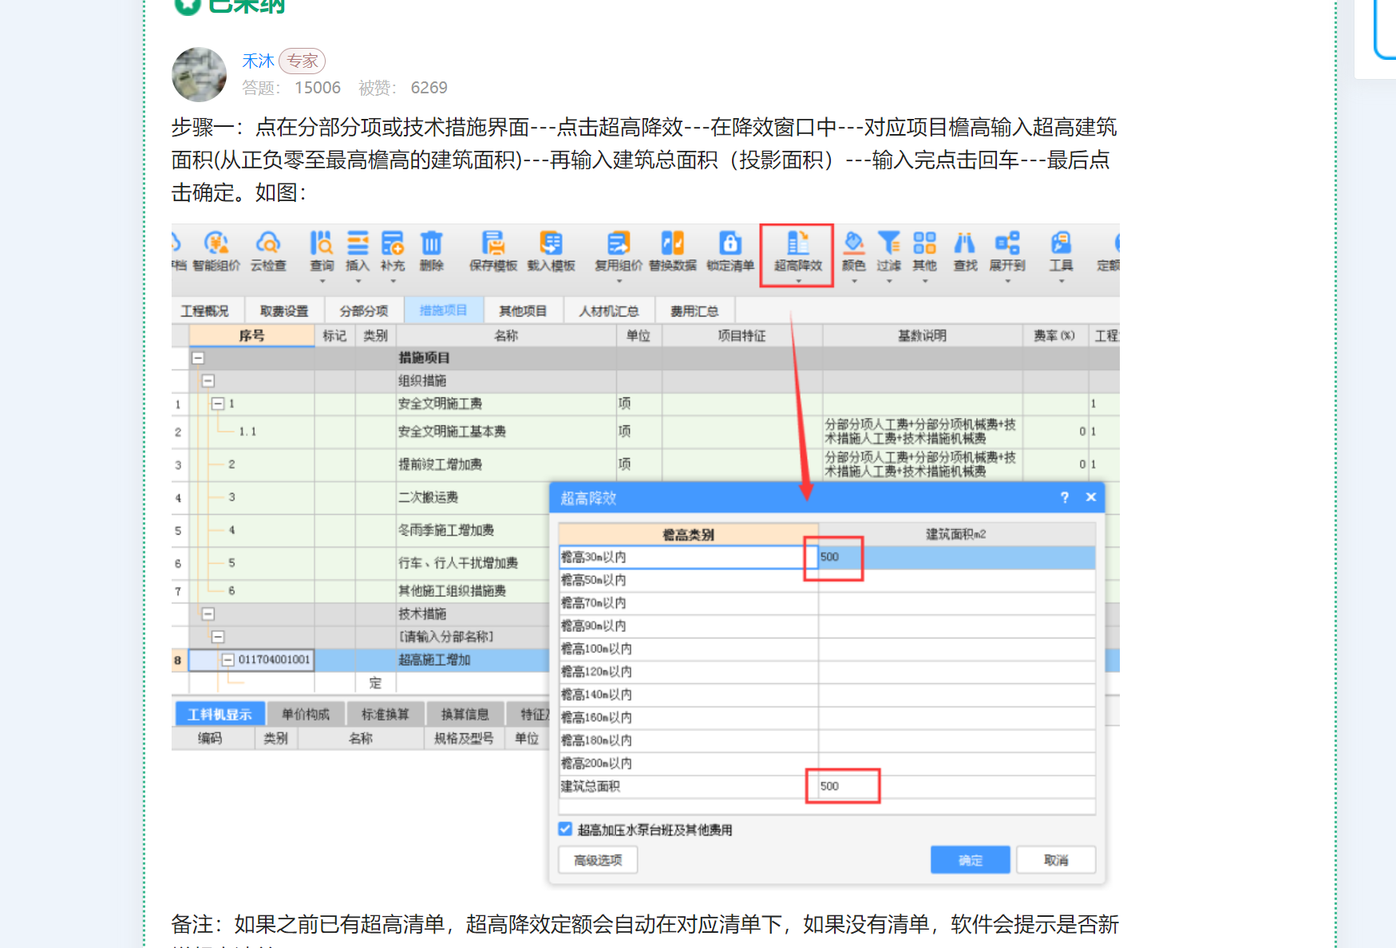Open the 其他 grid tool

tap(925, 251)
